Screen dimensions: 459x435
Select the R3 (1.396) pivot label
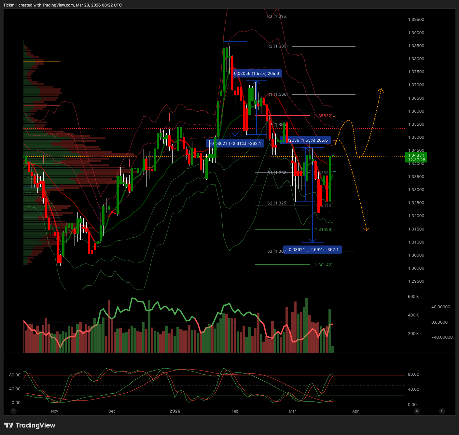(277, 16)
